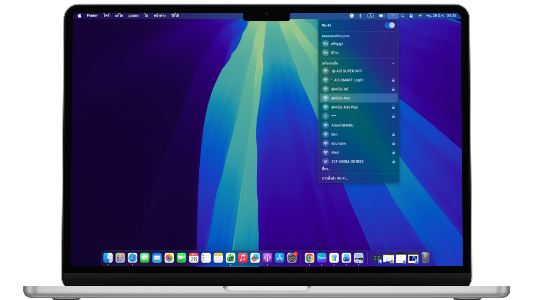Open the Messages app in Dock
533x300 pixels.
tap(145, 258)
